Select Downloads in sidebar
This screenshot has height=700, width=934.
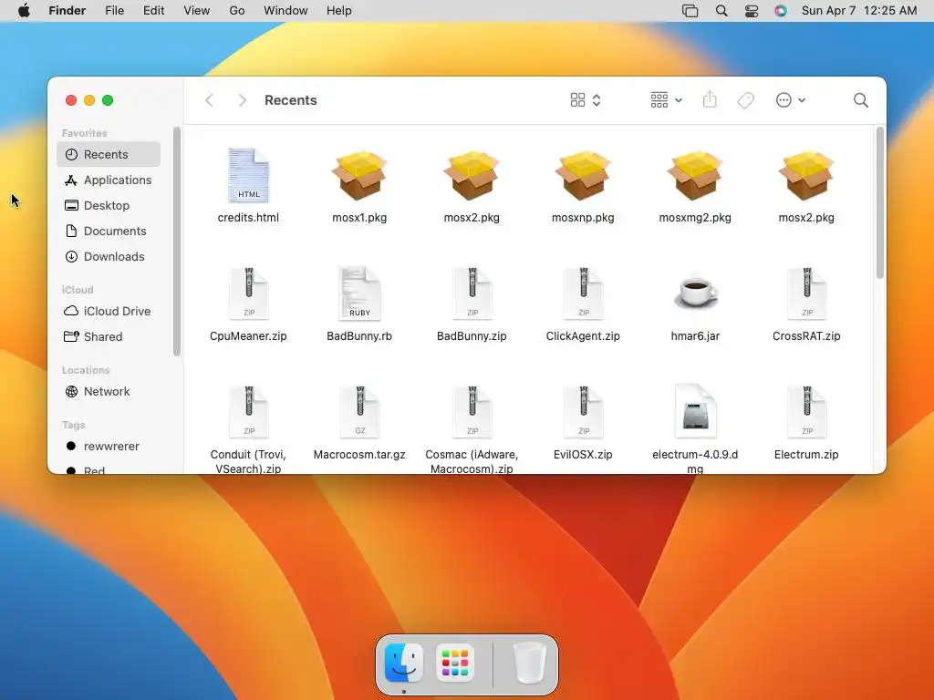[x=109, y=256]
